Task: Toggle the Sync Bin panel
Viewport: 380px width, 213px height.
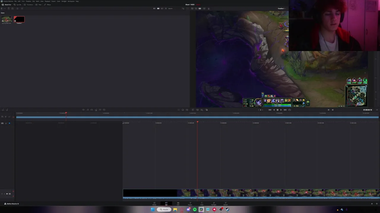Action: point(18,5)
